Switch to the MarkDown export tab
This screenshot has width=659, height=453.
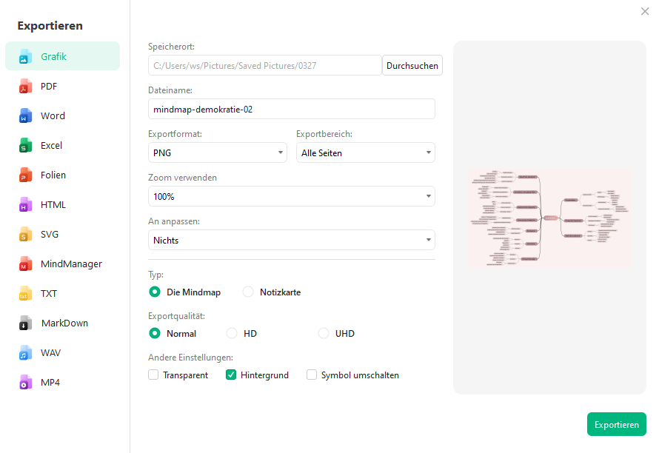pos(64,323)
